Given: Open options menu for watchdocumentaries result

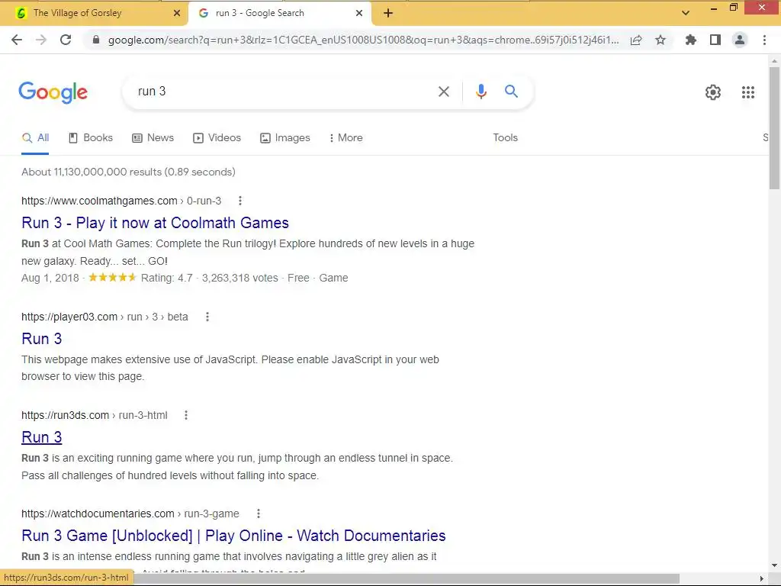Looking at the screenshot, I should tap(258, 514).
